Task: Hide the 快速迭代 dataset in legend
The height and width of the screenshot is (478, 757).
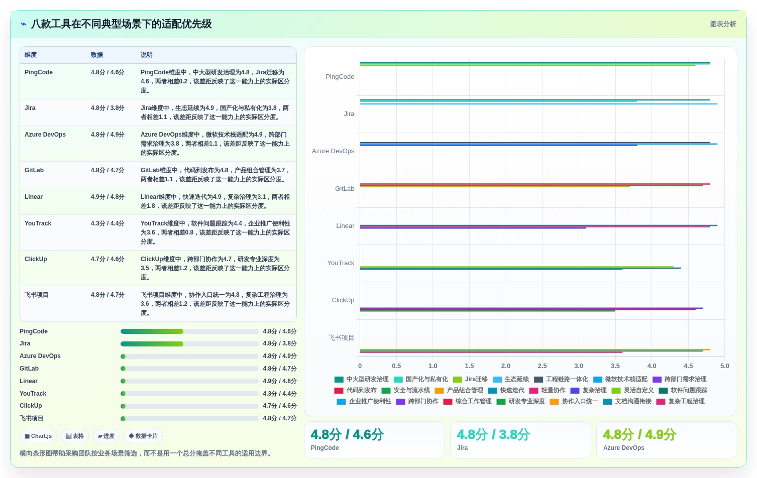Action: [x=506, y=391]
